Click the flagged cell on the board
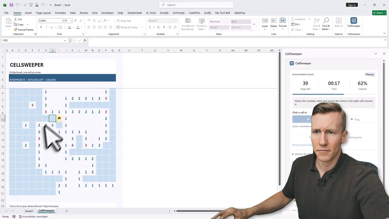Viewport: 389px width, 219px height. [x=59, y=118]
